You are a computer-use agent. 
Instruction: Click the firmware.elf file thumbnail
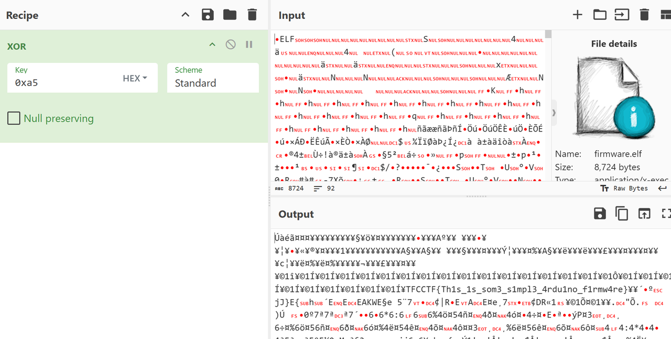613,97
